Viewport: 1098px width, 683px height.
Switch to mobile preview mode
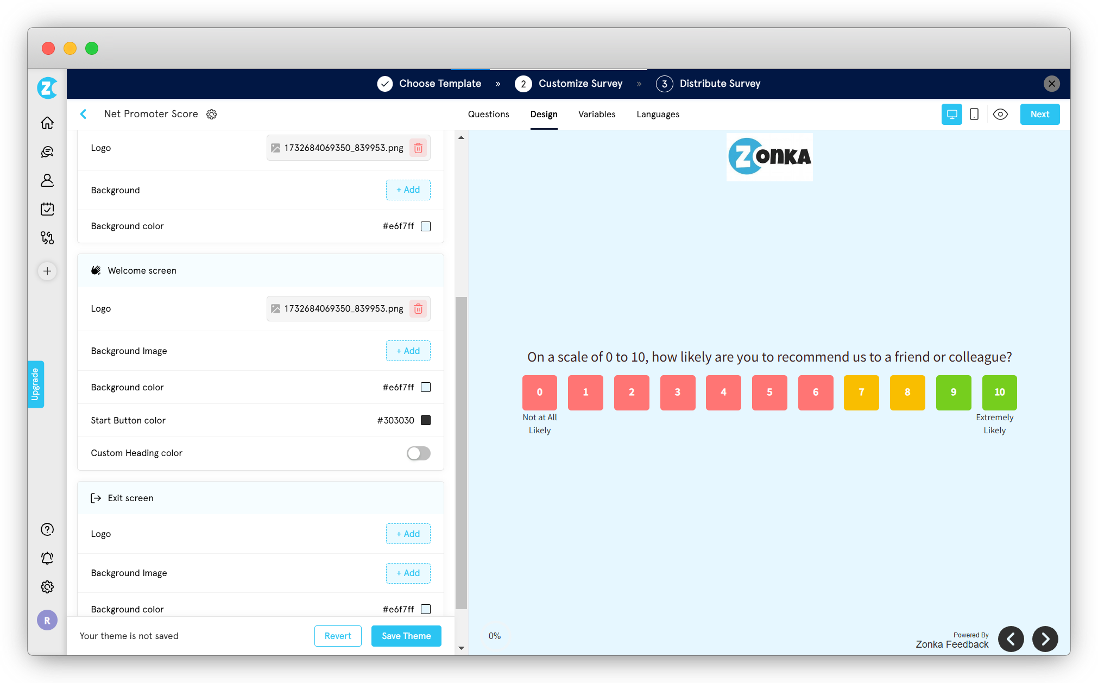click(x=974, y=114)
